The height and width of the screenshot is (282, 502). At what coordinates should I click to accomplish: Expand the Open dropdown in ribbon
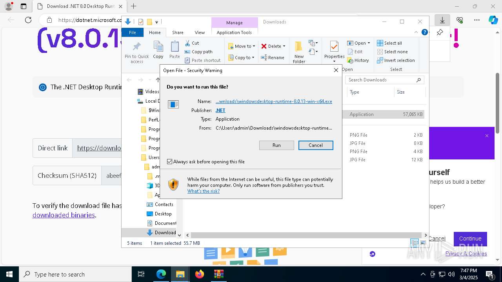point(369,43)
